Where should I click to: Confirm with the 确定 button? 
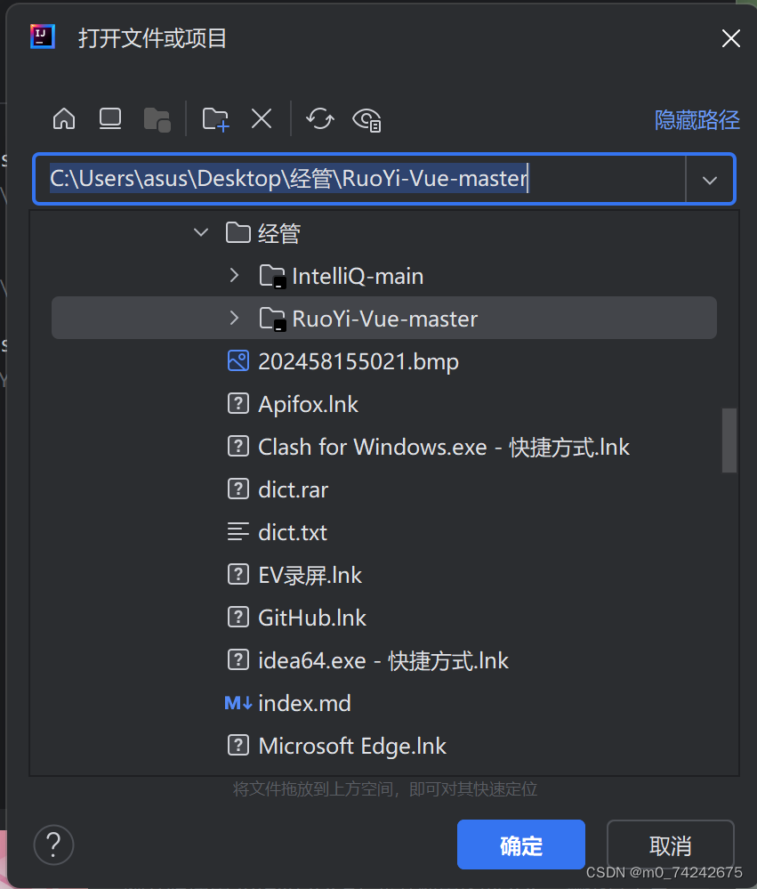click(x=520, y=845)
